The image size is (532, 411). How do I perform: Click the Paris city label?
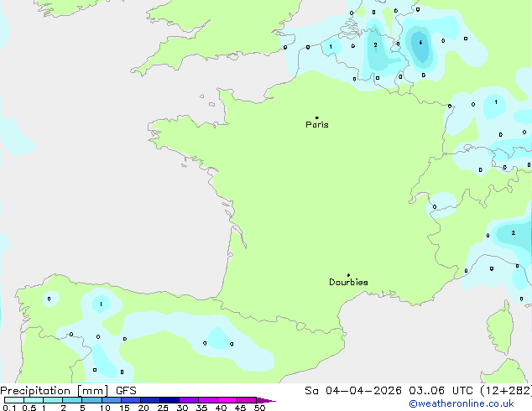[317, 125]
